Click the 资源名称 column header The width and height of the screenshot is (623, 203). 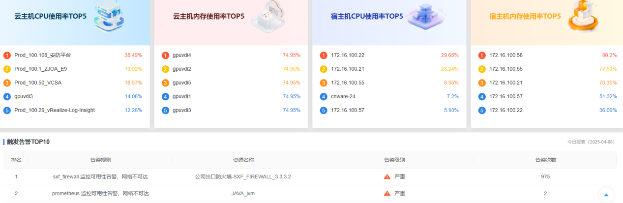click(x=243, y=160)
